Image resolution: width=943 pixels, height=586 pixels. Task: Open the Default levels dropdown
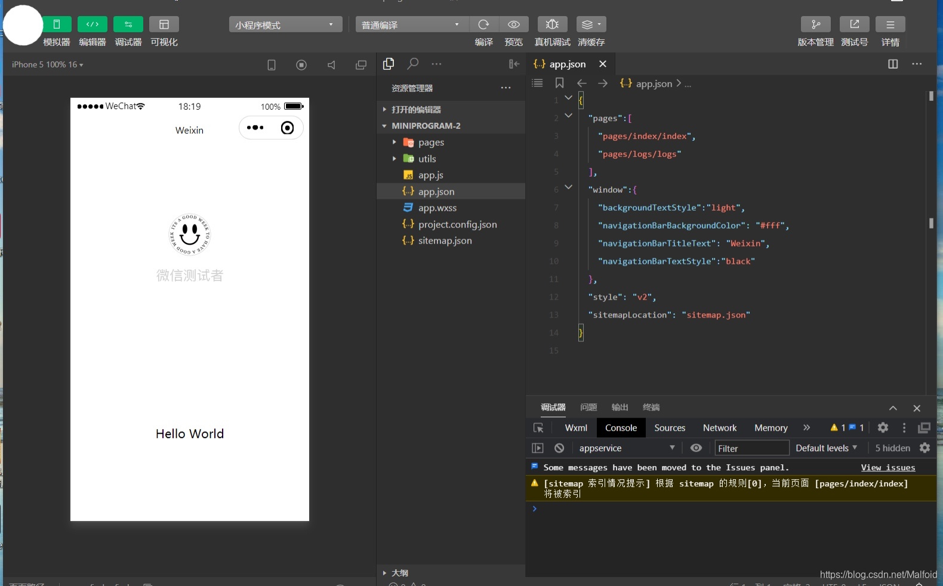point(827,448)
